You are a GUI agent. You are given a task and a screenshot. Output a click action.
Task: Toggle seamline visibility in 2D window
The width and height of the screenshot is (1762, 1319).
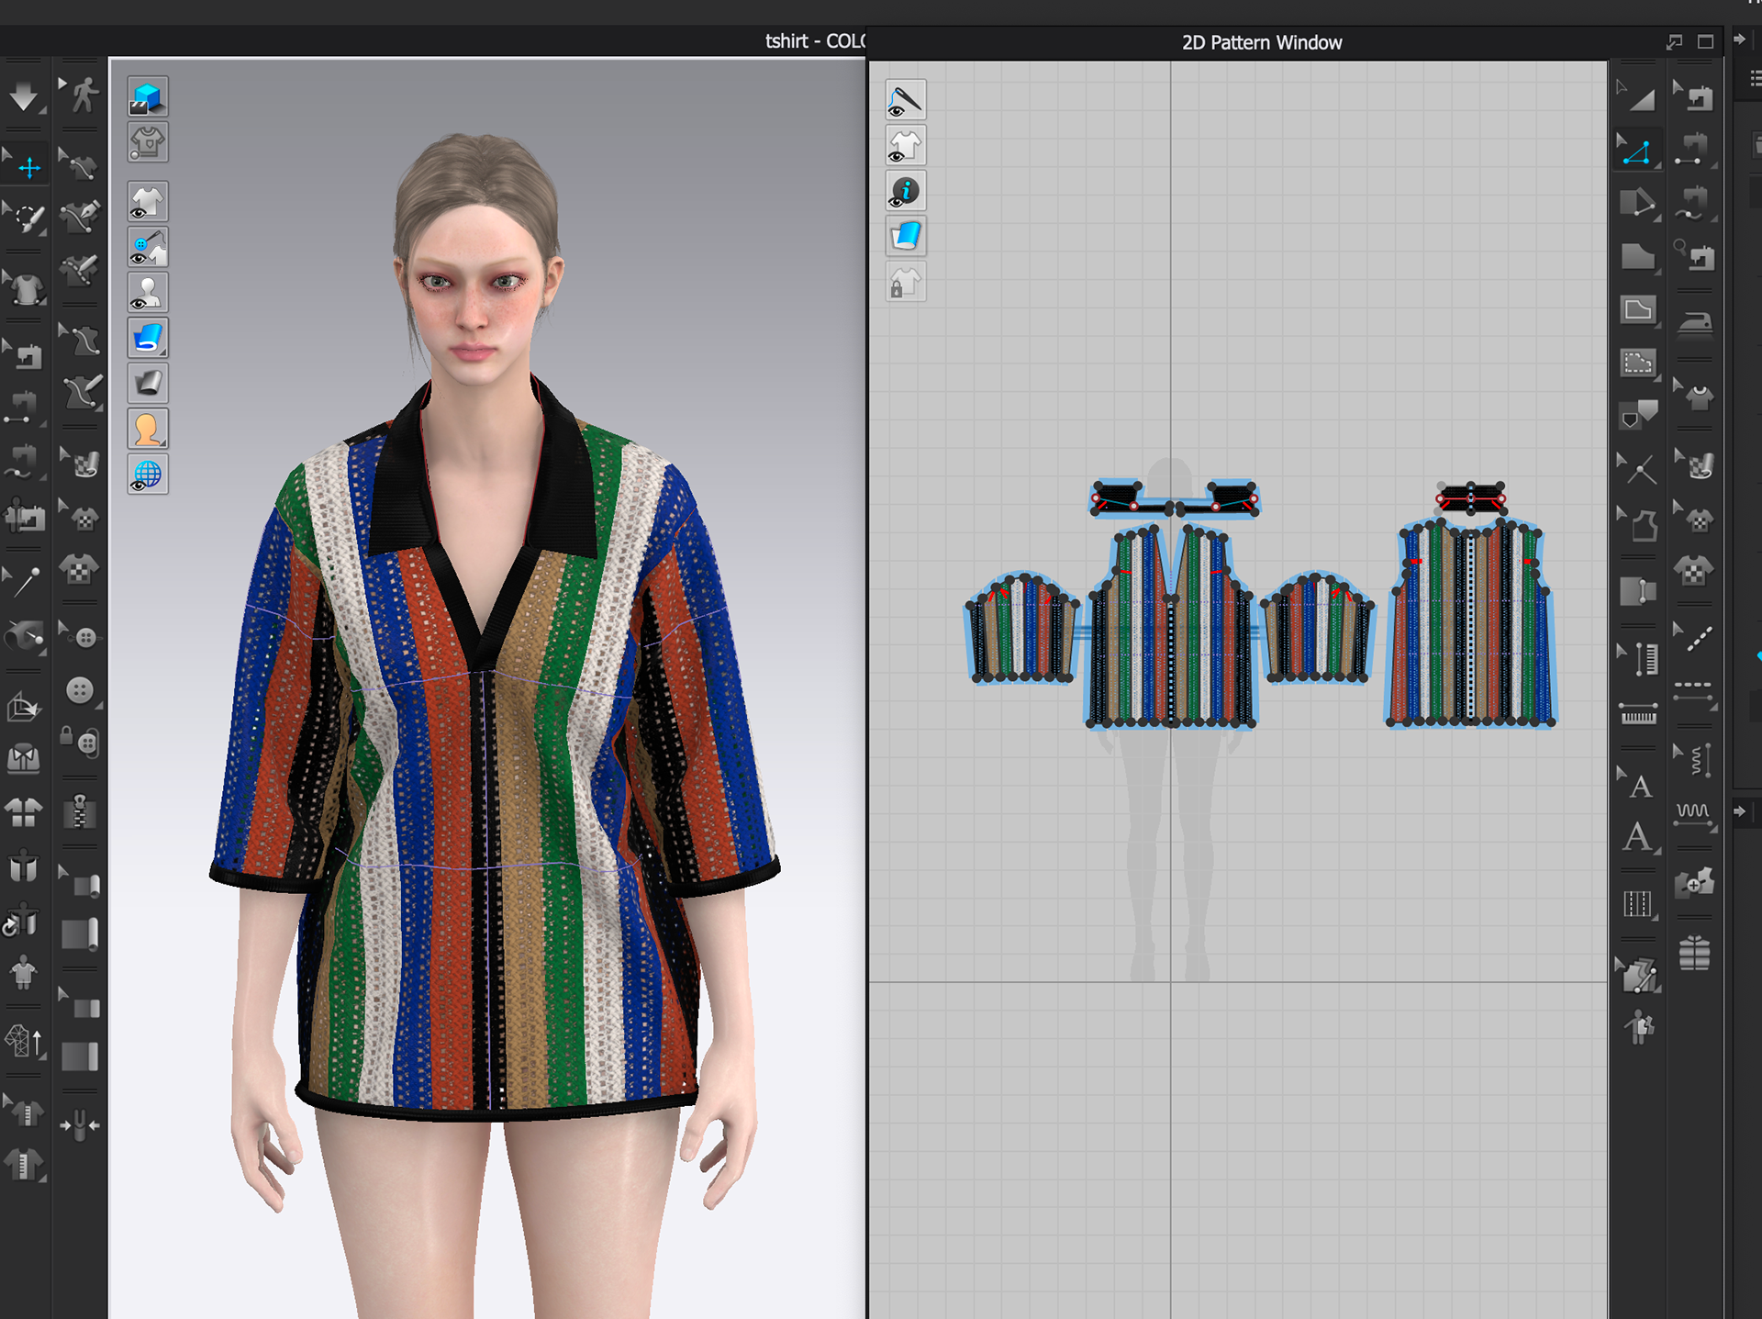[905, 100]
